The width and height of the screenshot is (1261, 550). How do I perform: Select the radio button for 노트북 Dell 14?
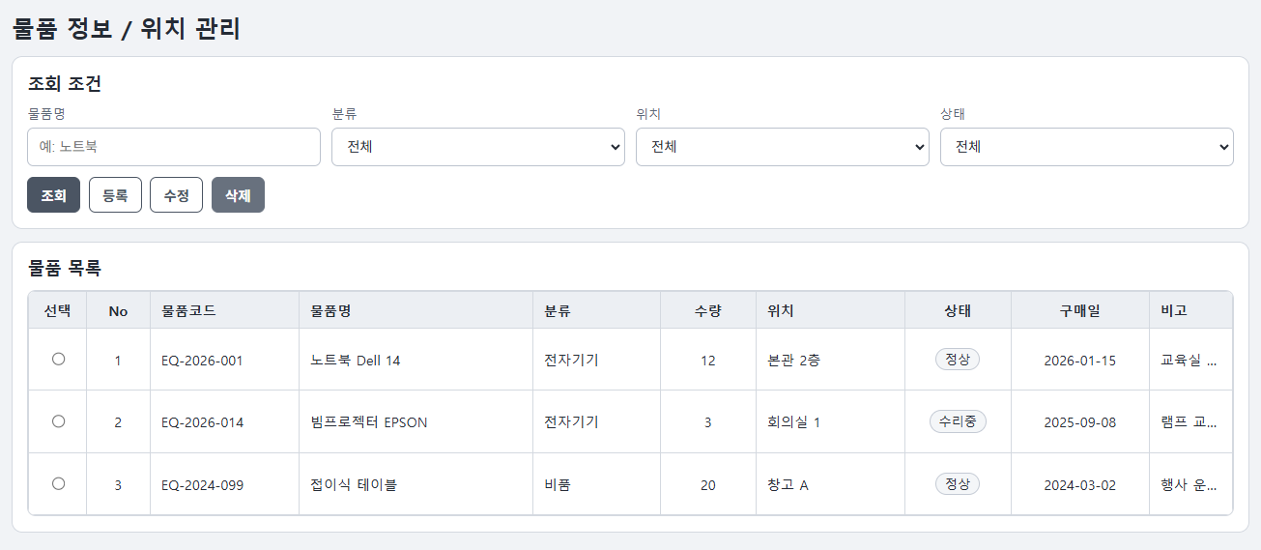pos(58,359)
